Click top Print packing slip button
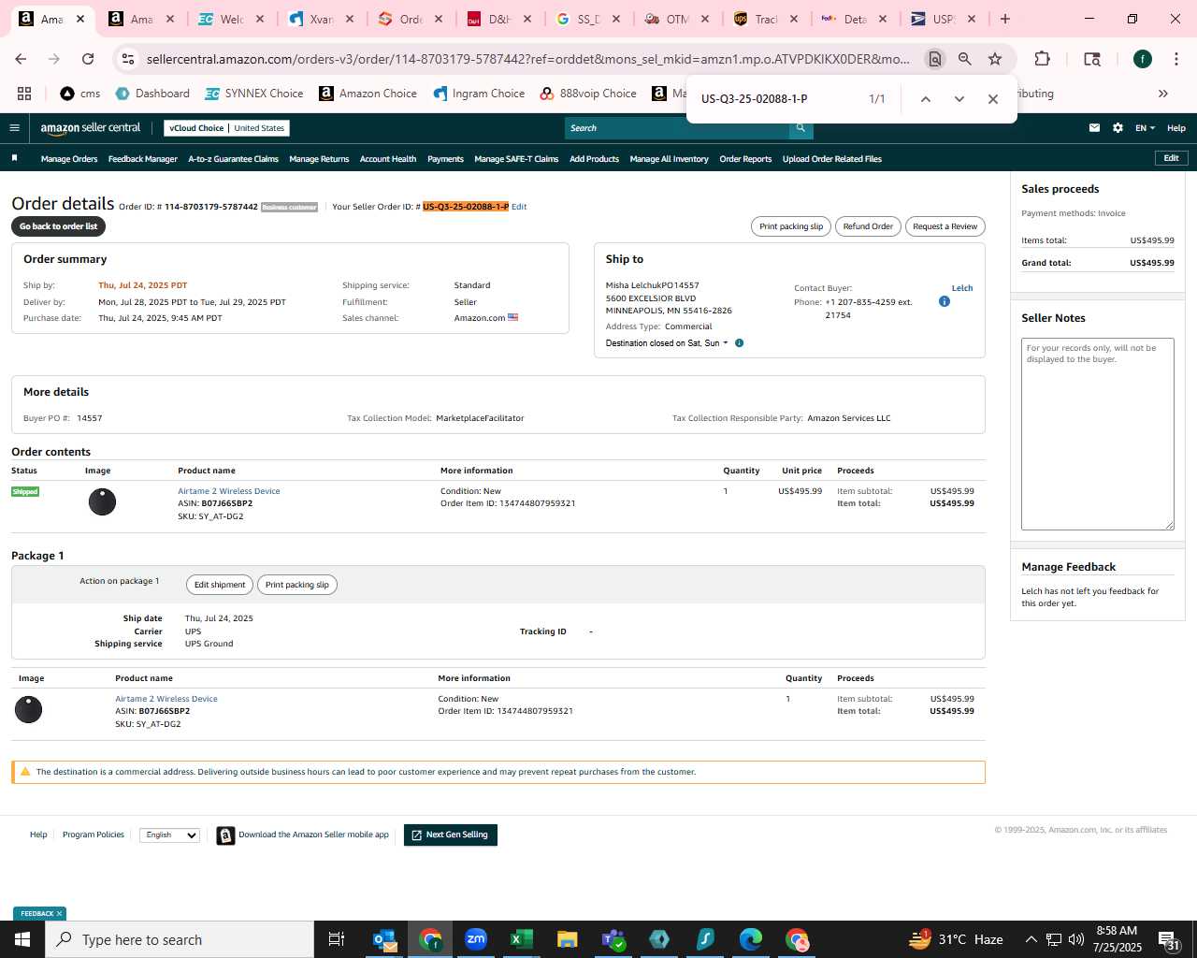The width and height of the screenshot is (1197, 958). pos(791,226)
